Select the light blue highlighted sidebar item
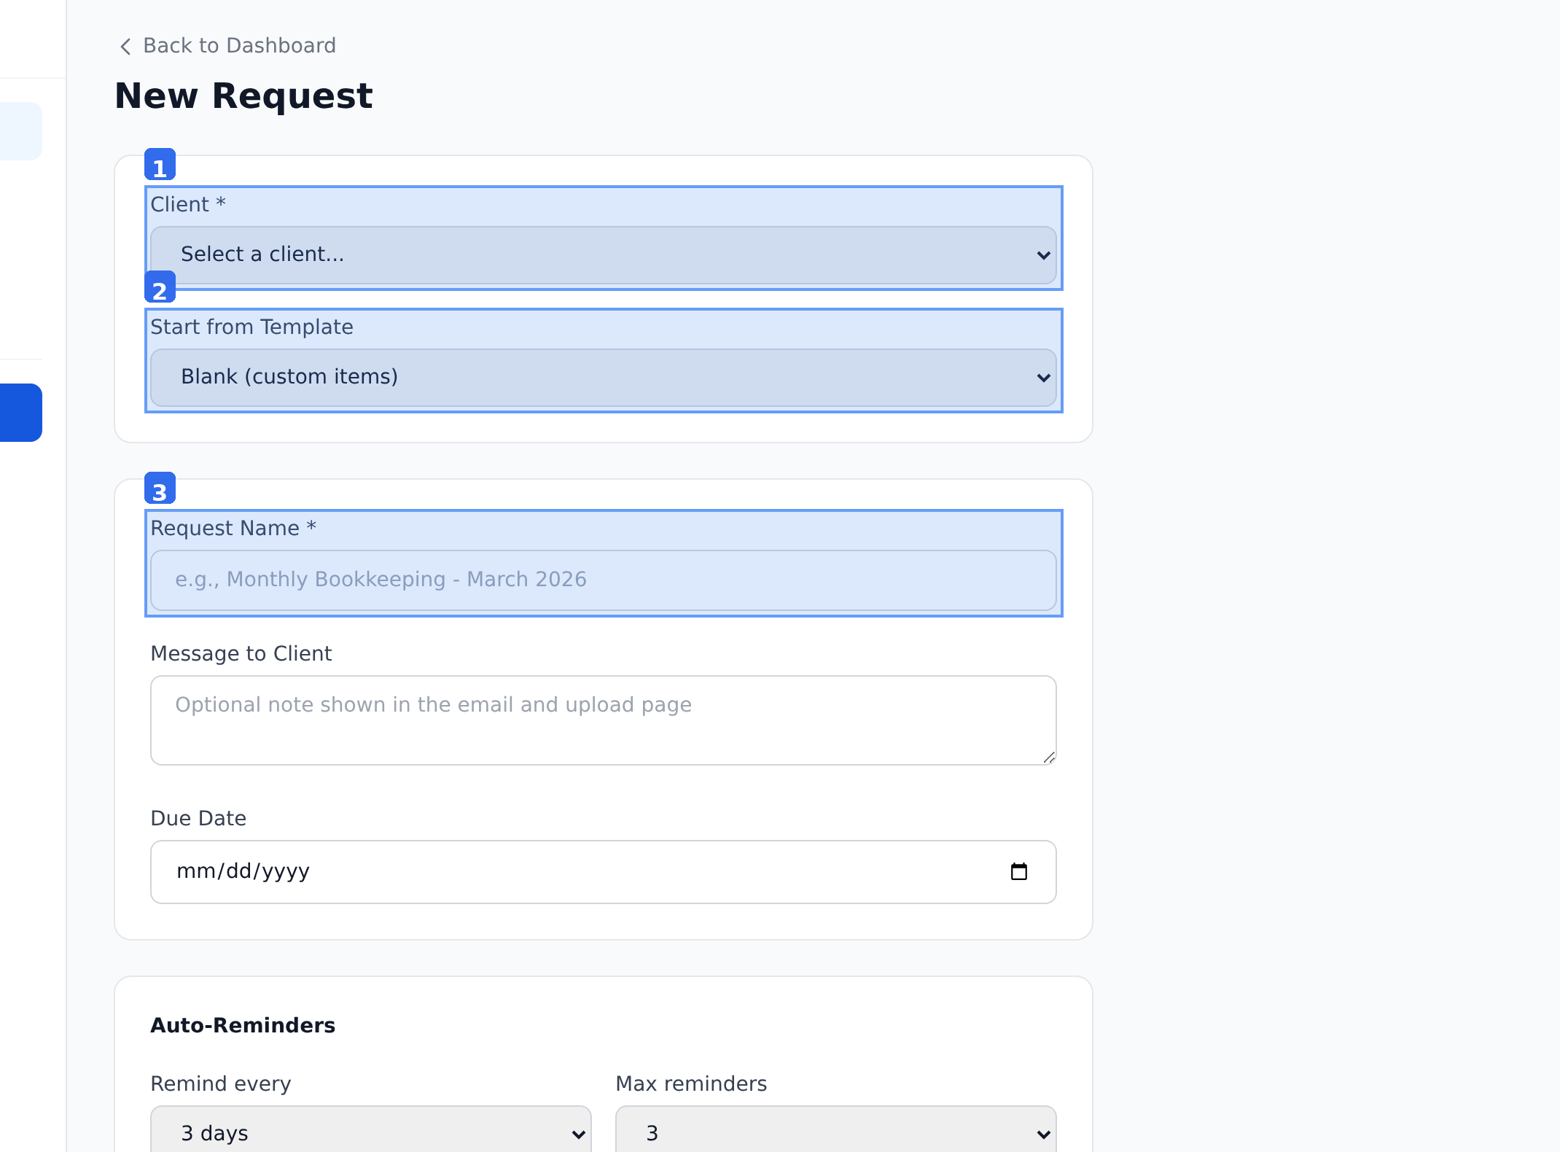The height and width of the screenshot is (1152, 1560). click(20, 131)
